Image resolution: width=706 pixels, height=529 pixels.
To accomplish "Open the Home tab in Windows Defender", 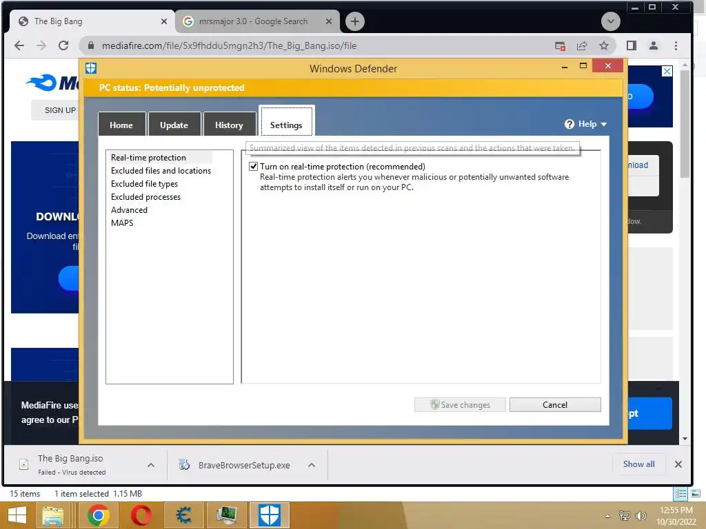I will click(121, 125).
